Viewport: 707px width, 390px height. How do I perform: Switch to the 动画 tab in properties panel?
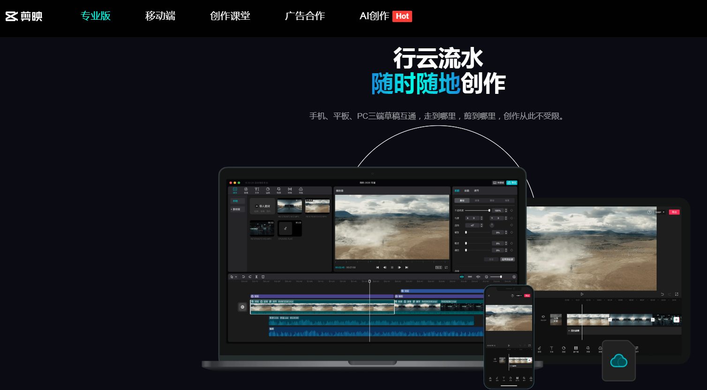(467, 191)
